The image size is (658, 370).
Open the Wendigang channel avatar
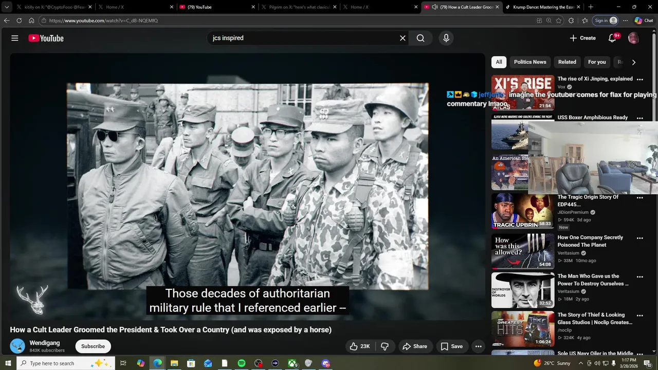tap(17, 346)
